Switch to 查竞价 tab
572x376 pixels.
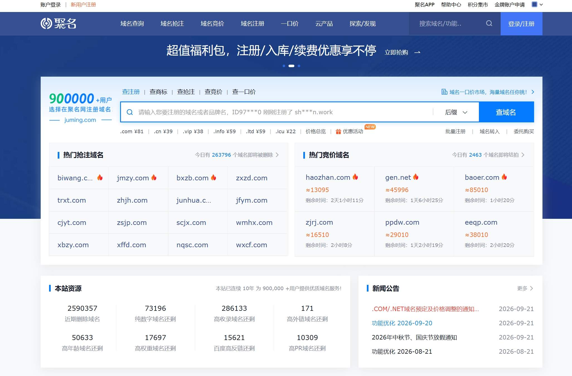(x=214, y=92)
